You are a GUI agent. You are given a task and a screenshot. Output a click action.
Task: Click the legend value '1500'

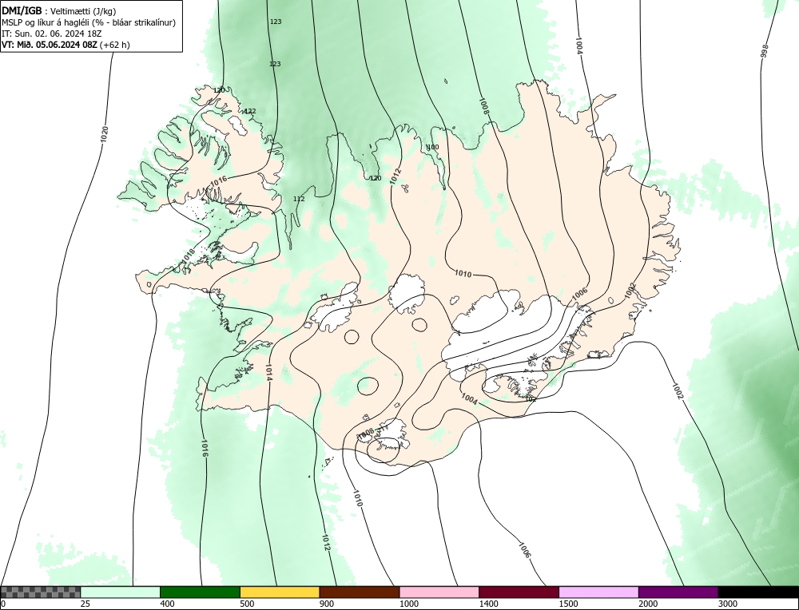click(x=567, y=604)
